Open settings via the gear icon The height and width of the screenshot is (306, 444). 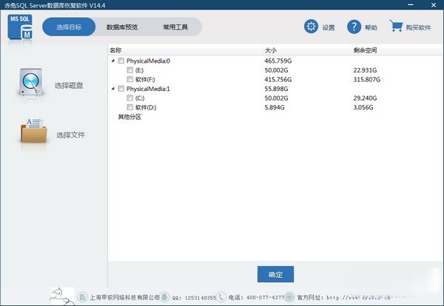311,27
